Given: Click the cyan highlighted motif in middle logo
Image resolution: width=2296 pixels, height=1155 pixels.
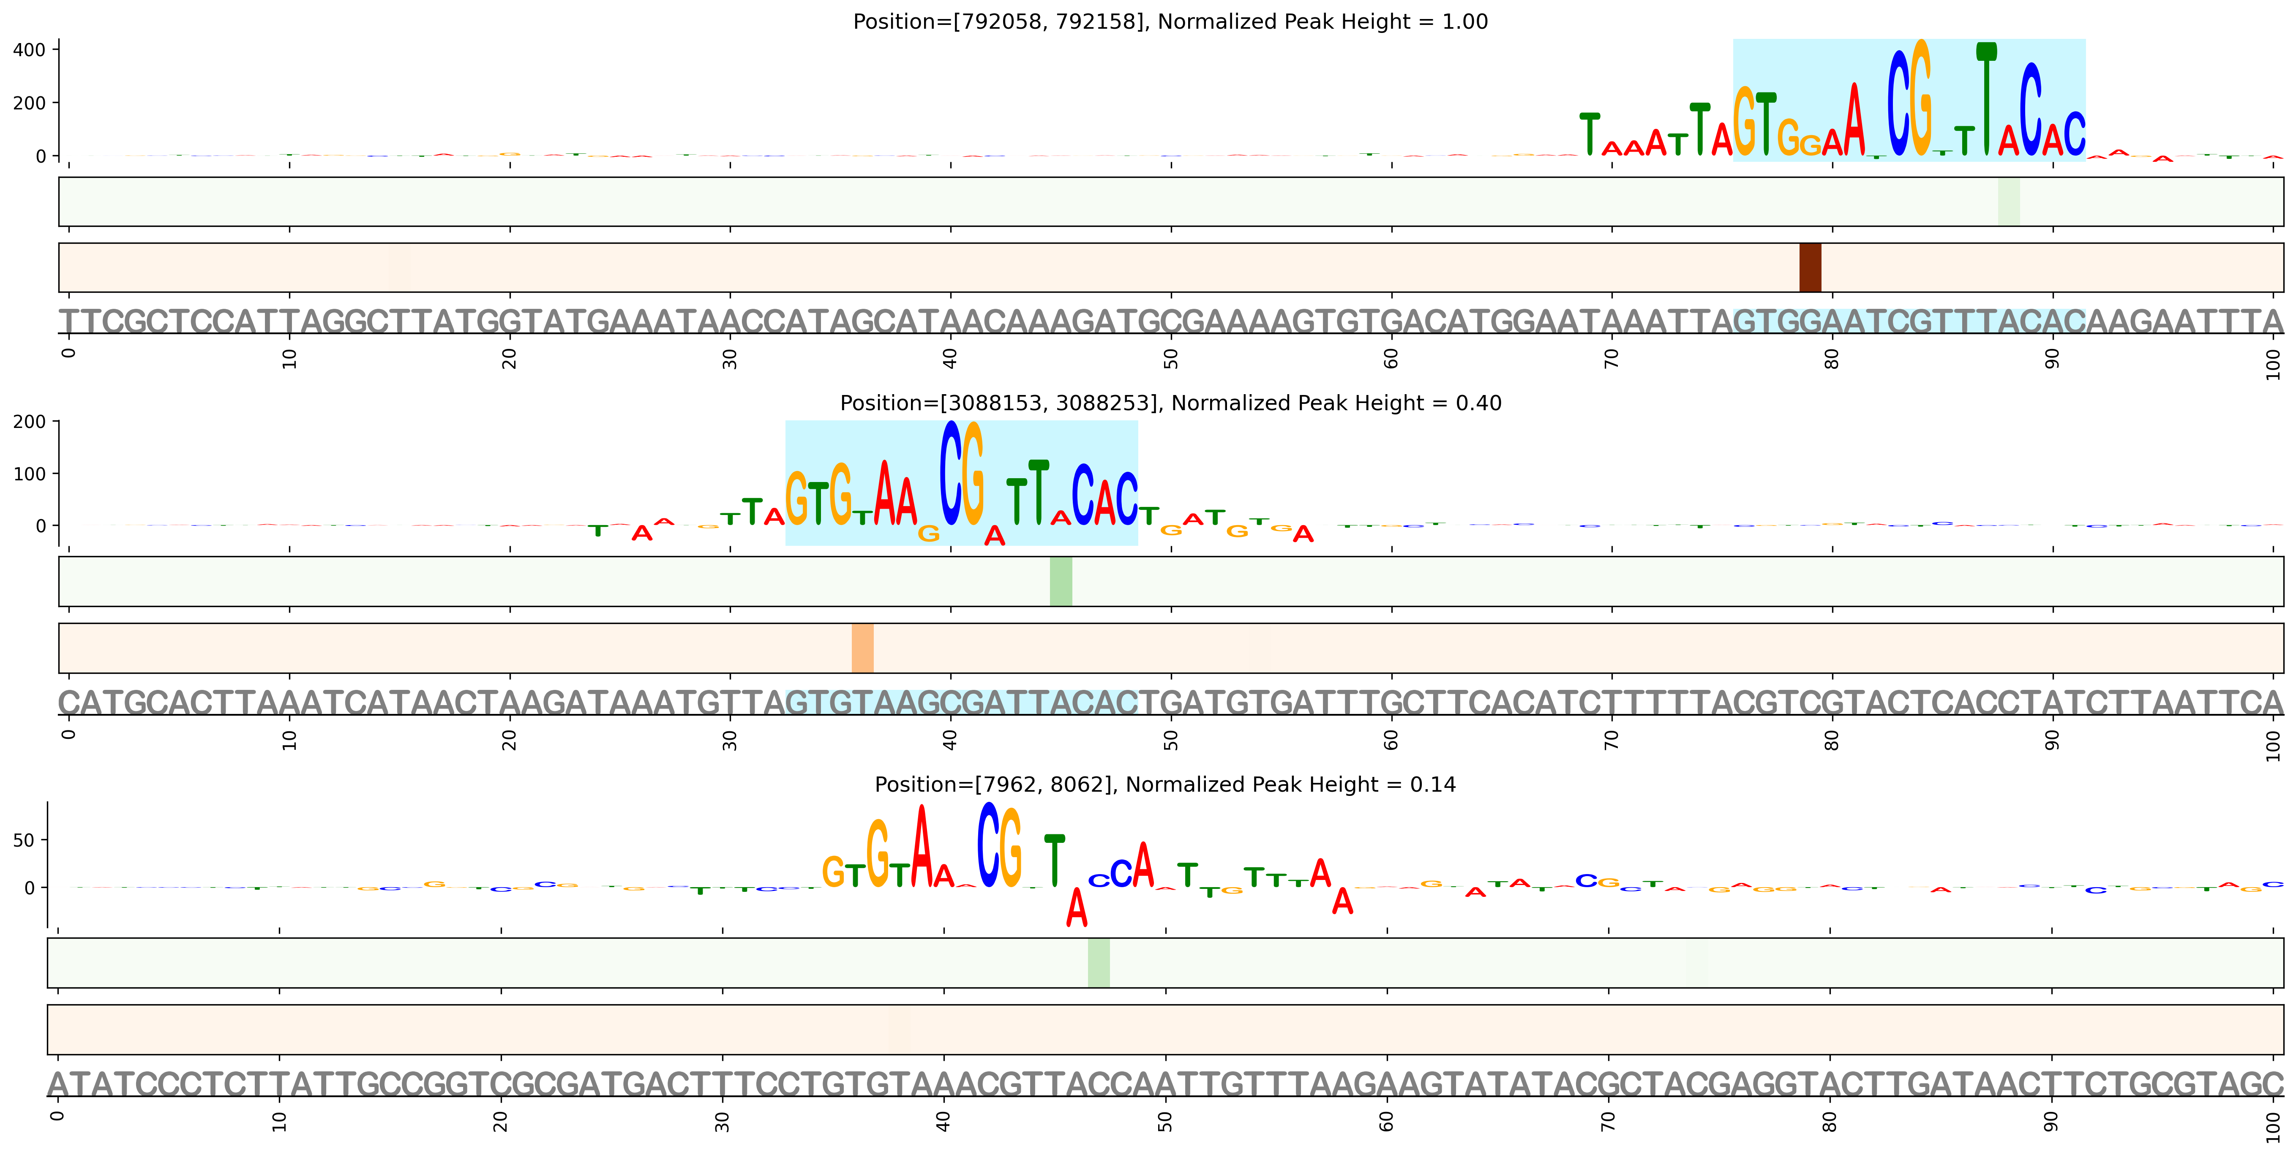Looking at the screenshot, I should [961, 482].
